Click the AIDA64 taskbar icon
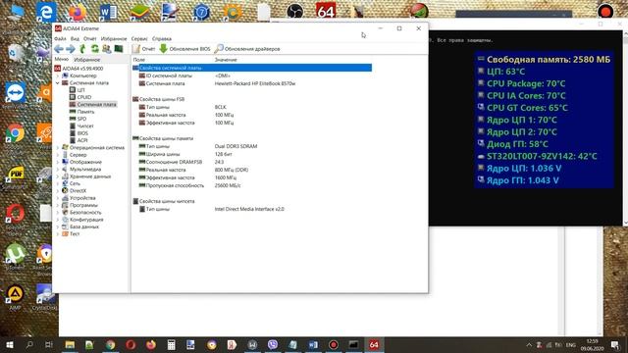628x353 pixels. point(374,344)
